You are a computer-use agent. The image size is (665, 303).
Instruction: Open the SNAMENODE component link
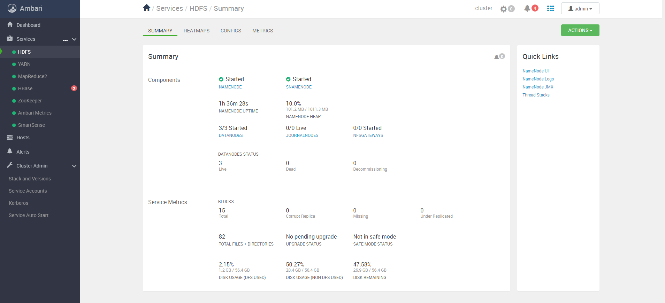click(299, 87)
